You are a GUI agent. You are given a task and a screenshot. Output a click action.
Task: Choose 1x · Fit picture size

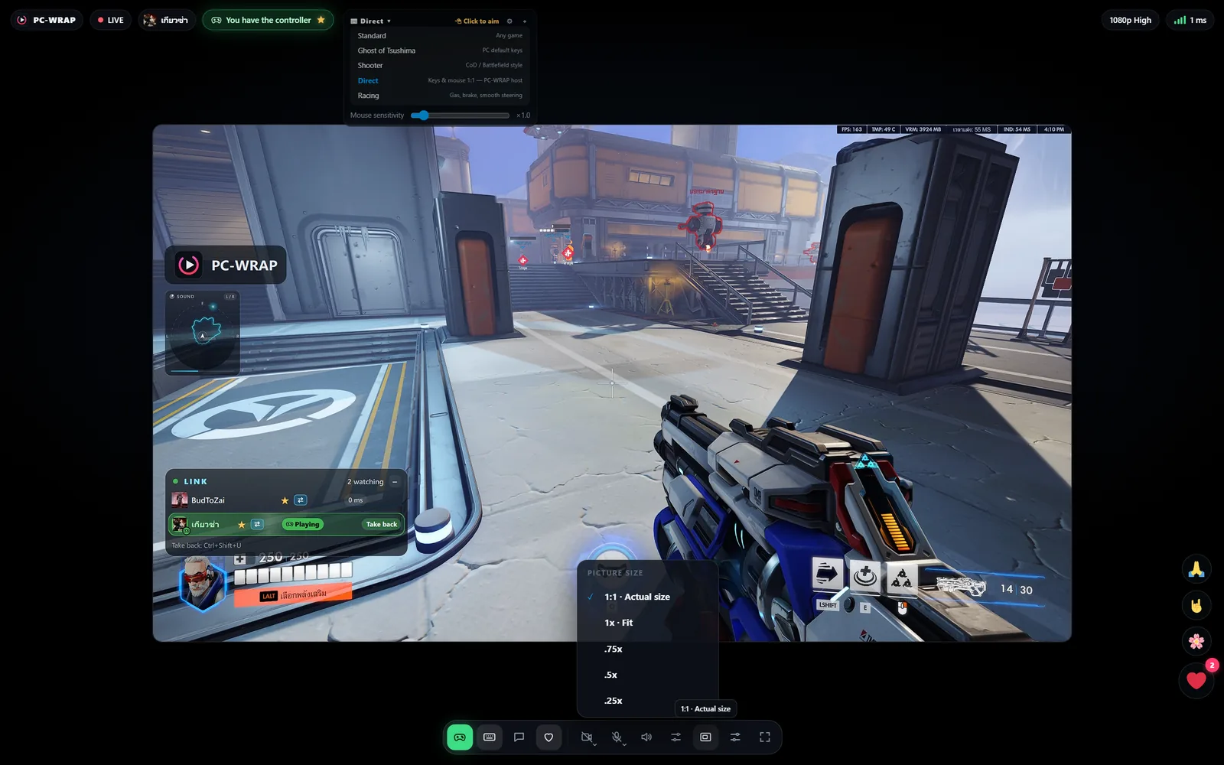click(x=647, y=623)
